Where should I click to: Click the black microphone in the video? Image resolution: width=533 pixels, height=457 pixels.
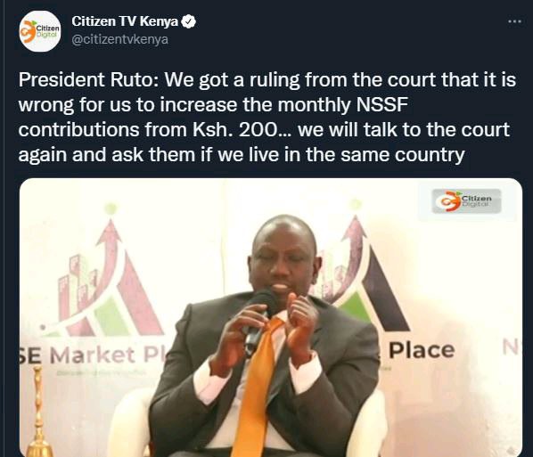(x=259, y=321)
